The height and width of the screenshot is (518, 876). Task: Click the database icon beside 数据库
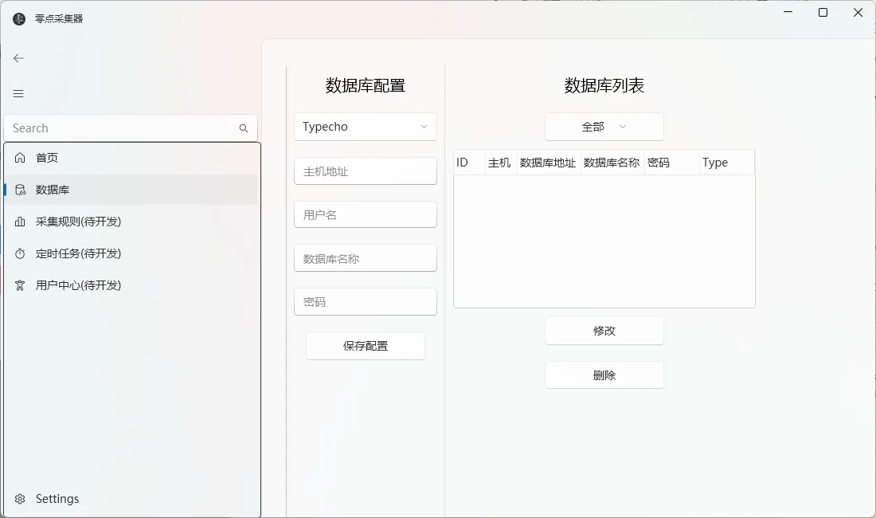pyautogui.click(x=20, y=190)
